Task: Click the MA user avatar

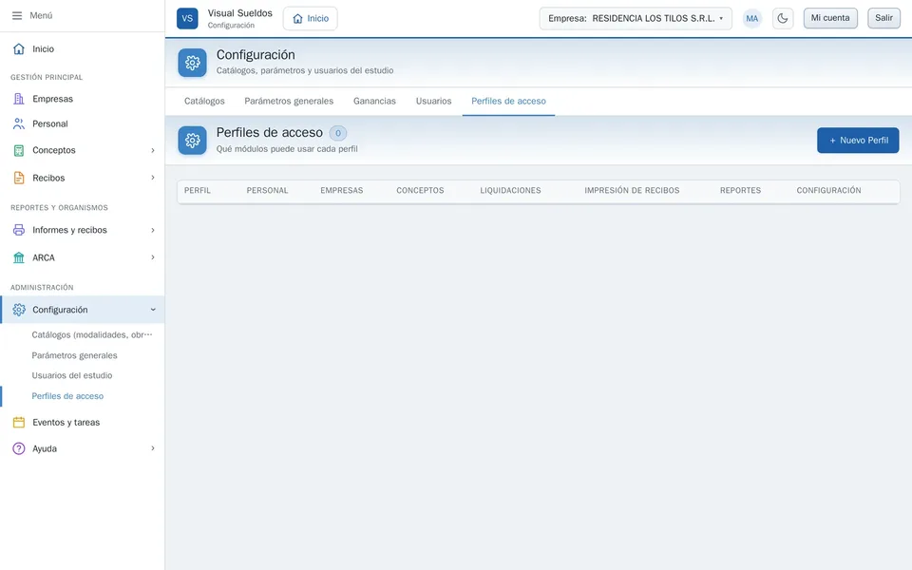Action: (752, 19)
